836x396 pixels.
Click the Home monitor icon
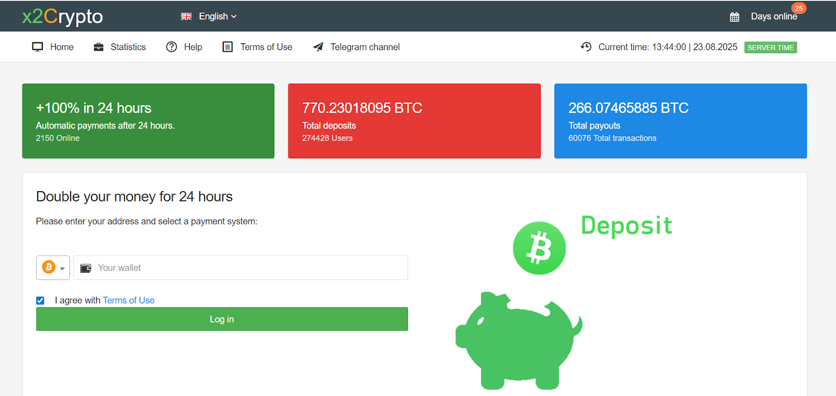[x=38, y=47]
